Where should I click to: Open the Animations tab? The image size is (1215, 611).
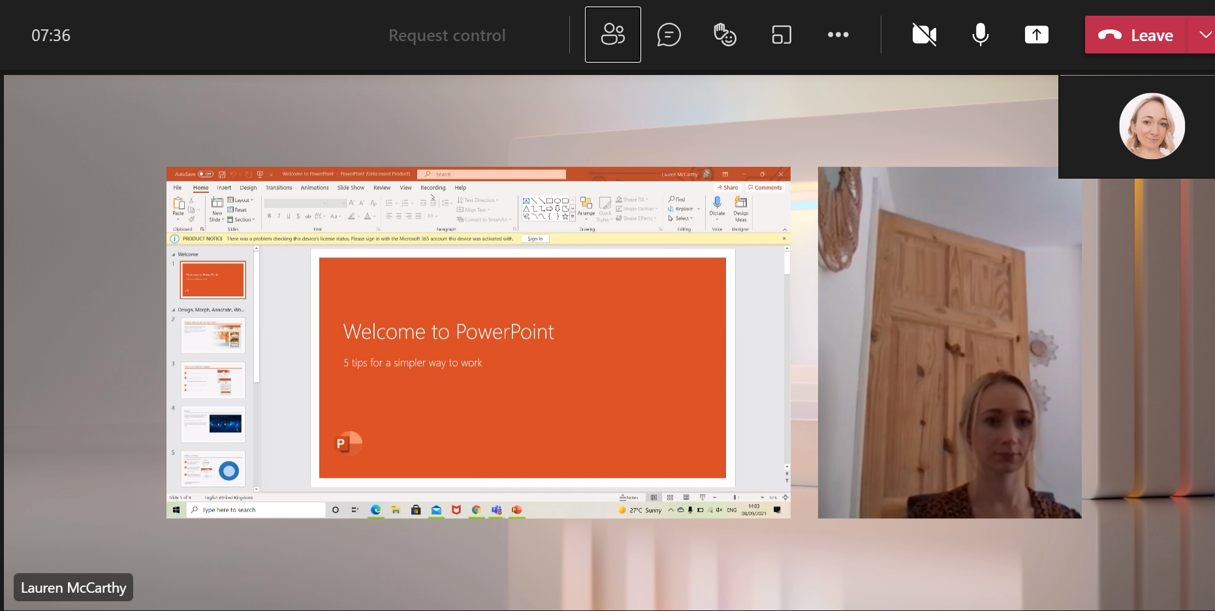315,188
